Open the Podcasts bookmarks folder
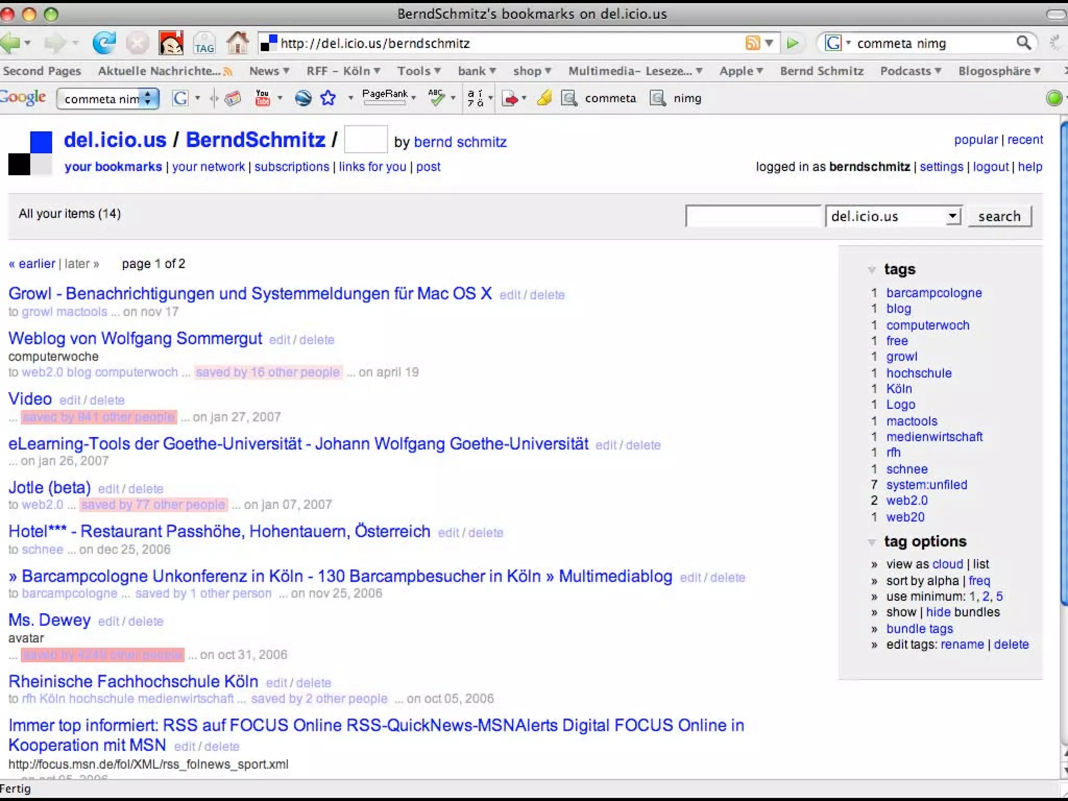Image resolution: width=1068 pixels, height=801 pixels. [910, 71]
